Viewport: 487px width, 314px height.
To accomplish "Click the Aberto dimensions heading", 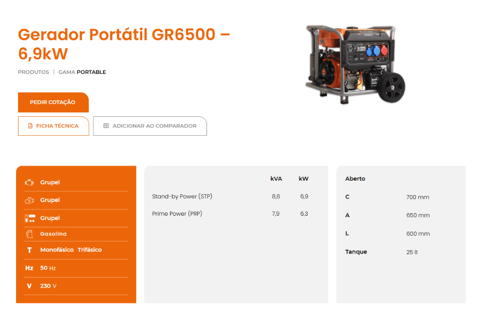I will 355,179.
